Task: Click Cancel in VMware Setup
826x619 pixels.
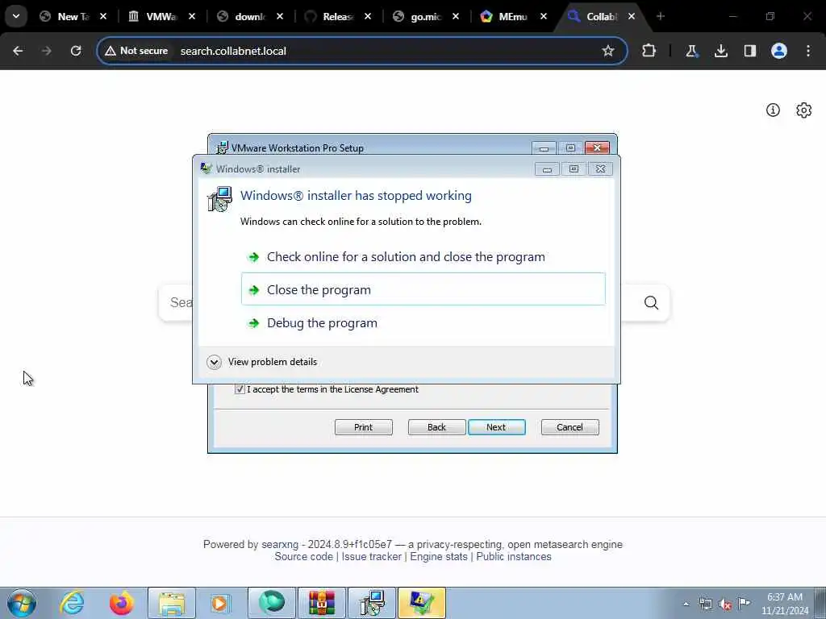Action: click(570, 427)
